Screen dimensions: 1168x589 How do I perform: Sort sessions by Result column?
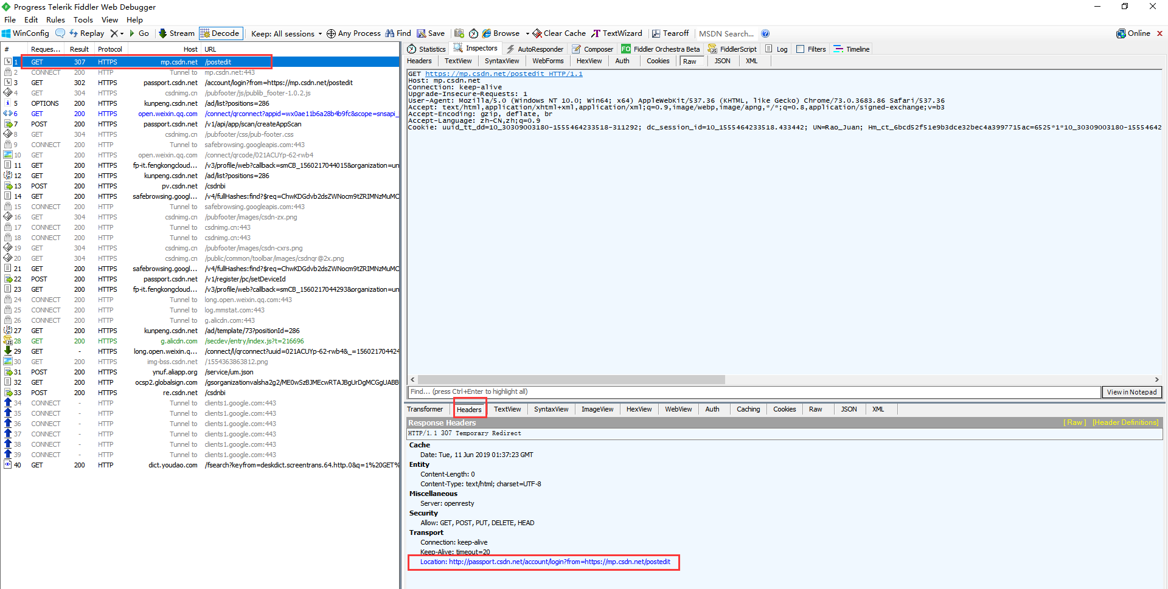tap(79, 49)
